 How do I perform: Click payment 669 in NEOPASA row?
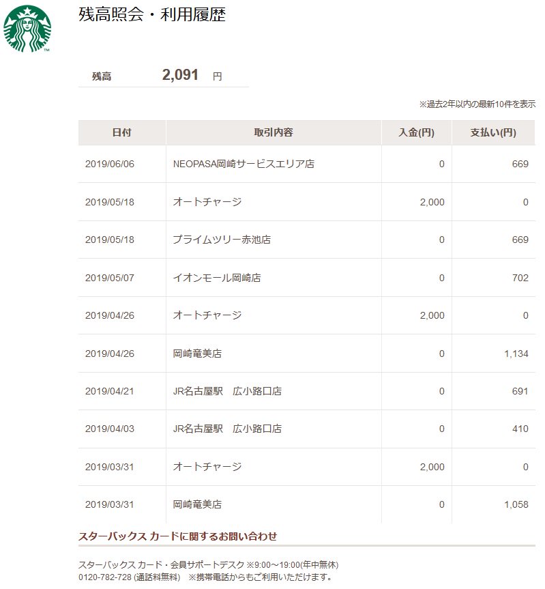(520, 164)
